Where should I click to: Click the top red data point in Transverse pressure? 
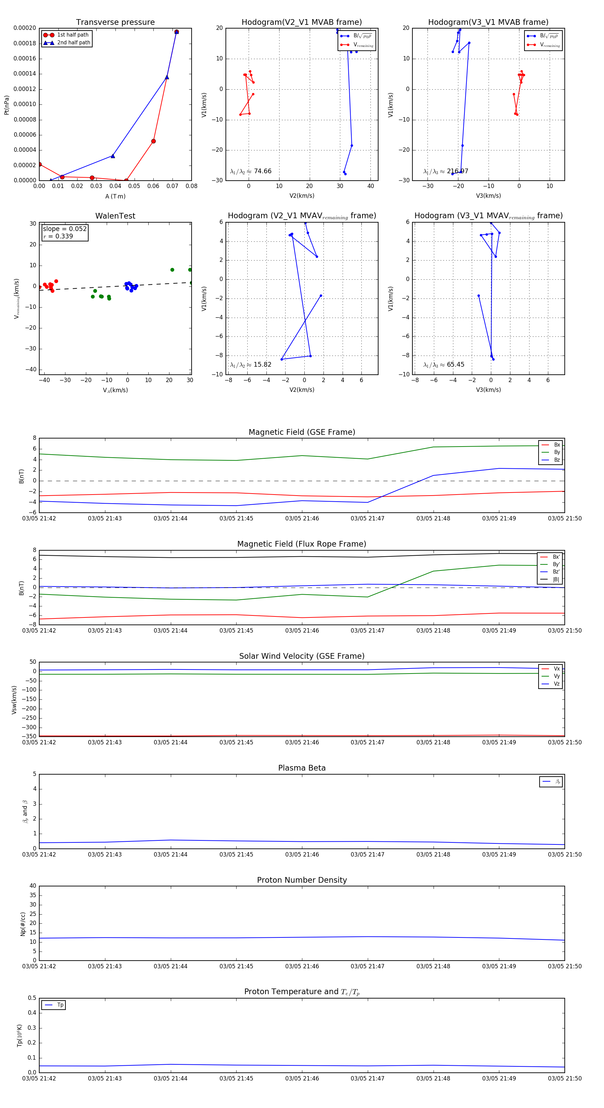click(x=176, y=32)
